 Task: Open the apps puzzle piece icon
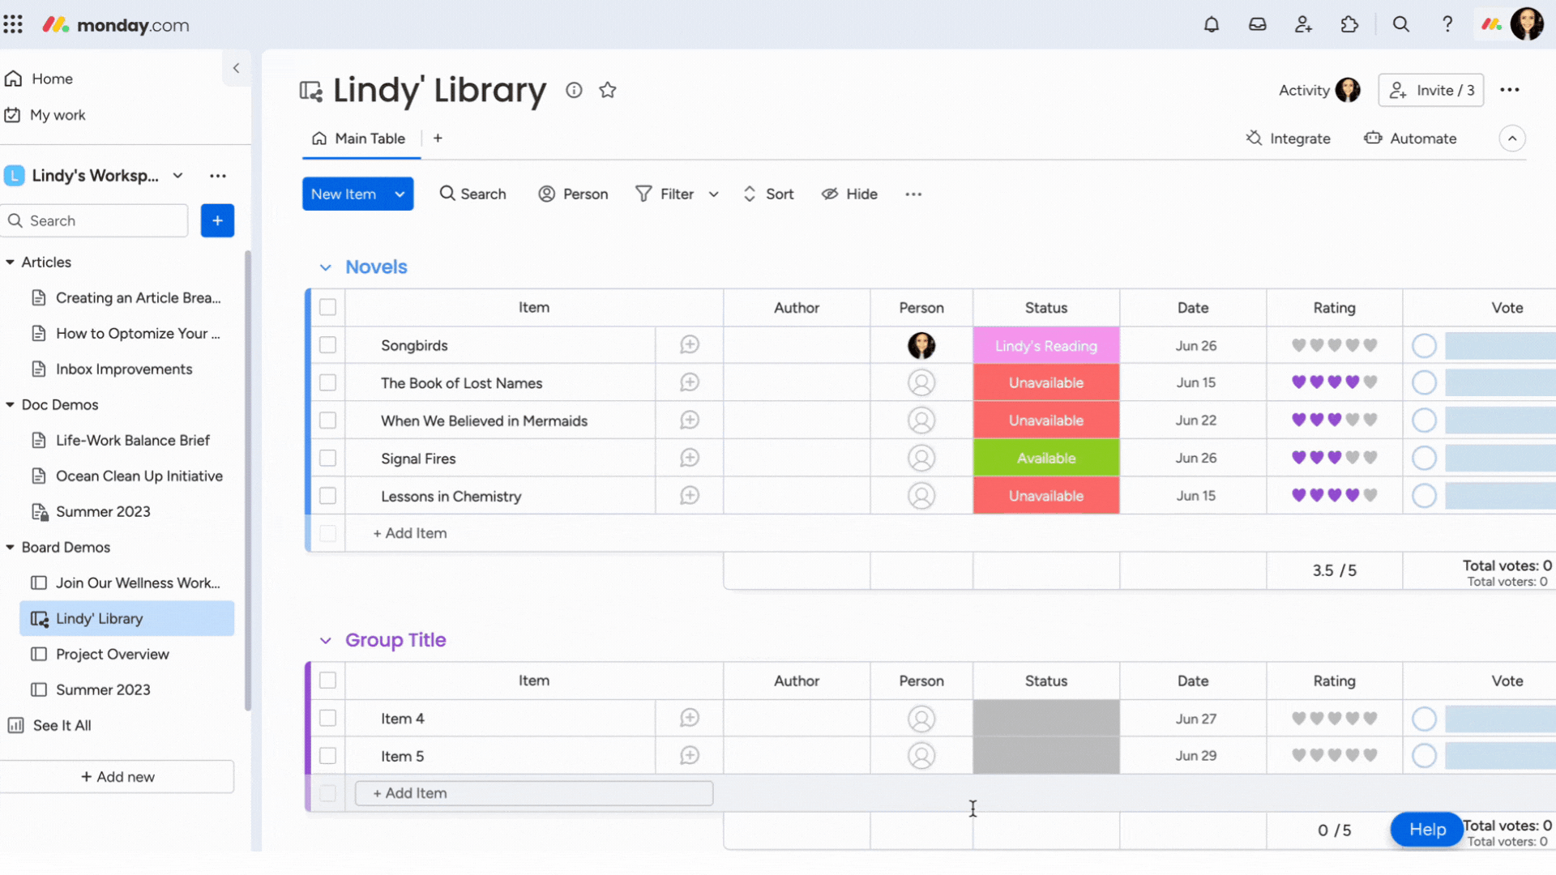[x=1349, y=24]
